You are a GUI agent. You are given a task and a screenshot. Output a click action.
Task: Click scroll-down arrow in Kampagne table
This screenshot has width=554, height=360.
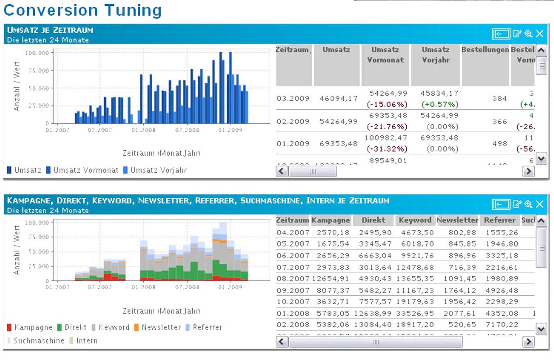[542, 329]
